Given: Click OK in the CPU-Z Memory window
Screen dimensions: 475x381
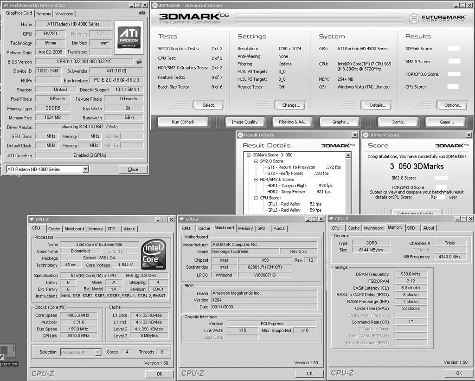Looking at the screenshot, I should pyautogui.click(x=459, y=373).
